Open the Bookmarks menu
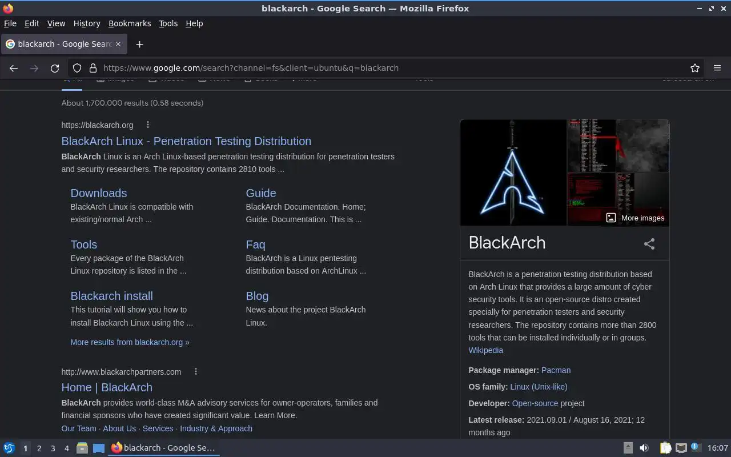731x457 pixels. click(x=130, y=23)
